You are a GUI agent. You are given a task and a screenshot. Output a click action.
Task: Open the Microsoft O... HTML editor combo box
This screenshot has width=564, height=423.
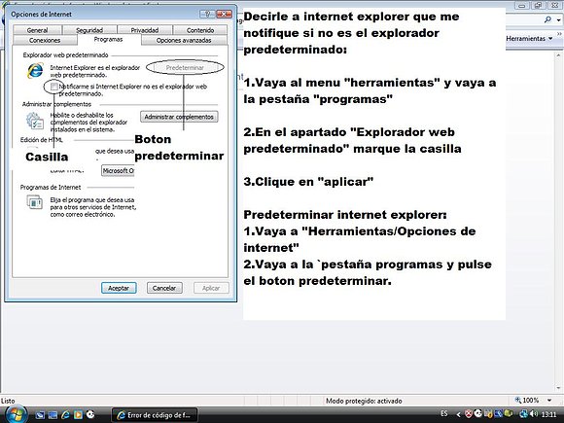[118, 170]
